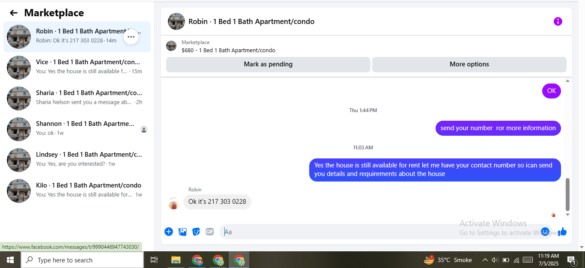Attach a photo with the image icon
Viewport: 585px width, 268px height.
click(182, 232)
